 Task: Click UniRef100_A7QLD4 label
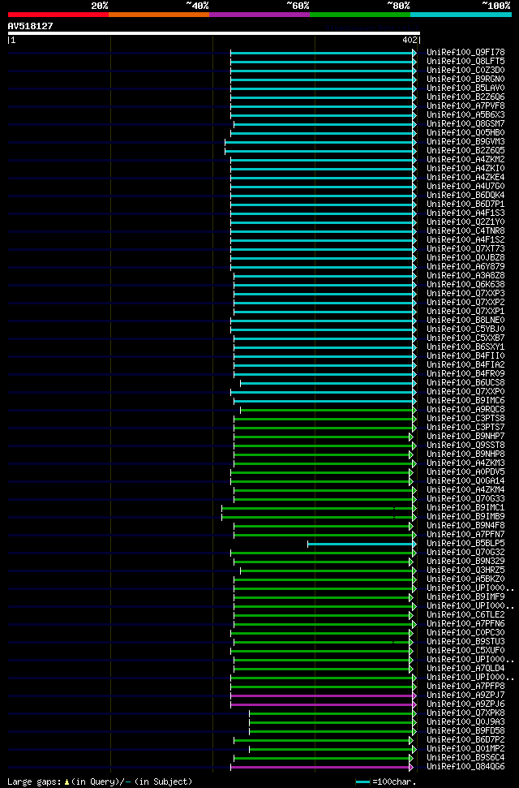coord(465,669)
